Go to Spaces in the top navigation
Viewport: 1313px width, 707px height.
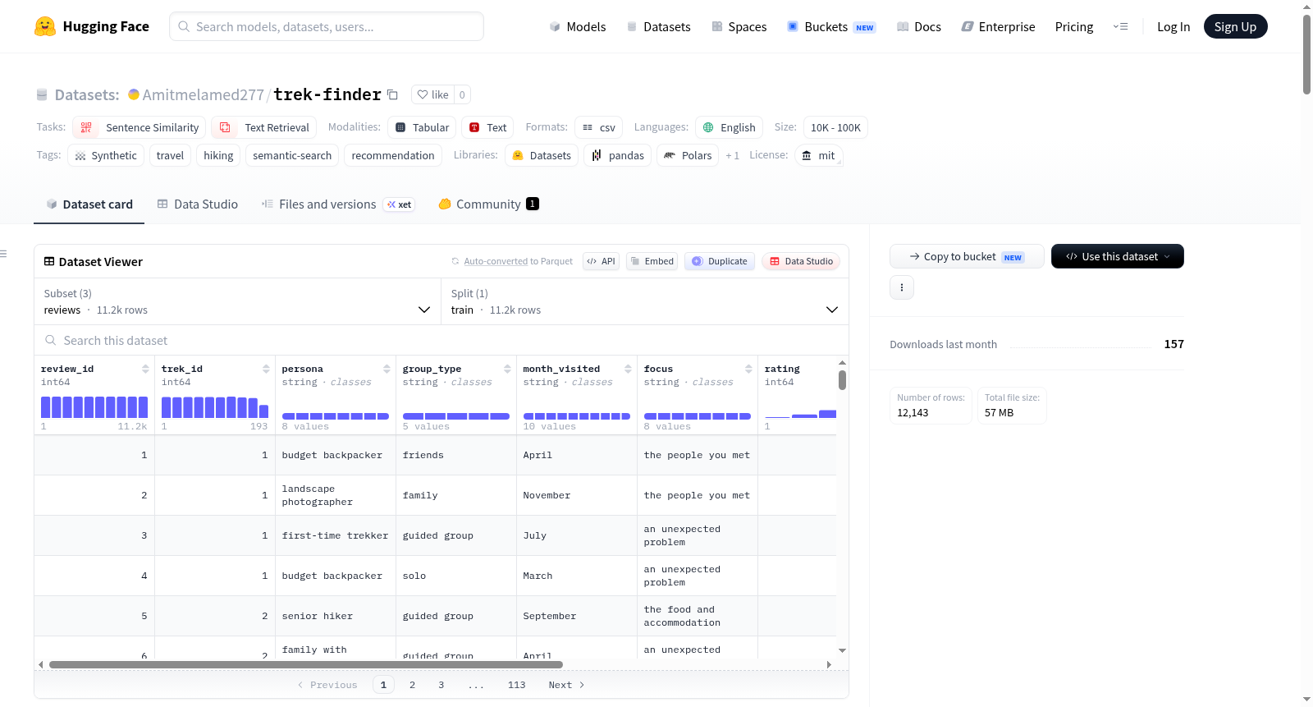coord(739,27)
